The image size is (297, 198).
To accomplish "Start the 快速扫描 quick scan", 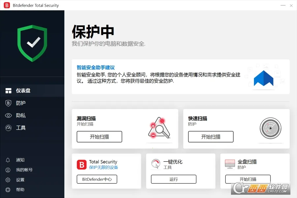I will (x=211, y=137).
